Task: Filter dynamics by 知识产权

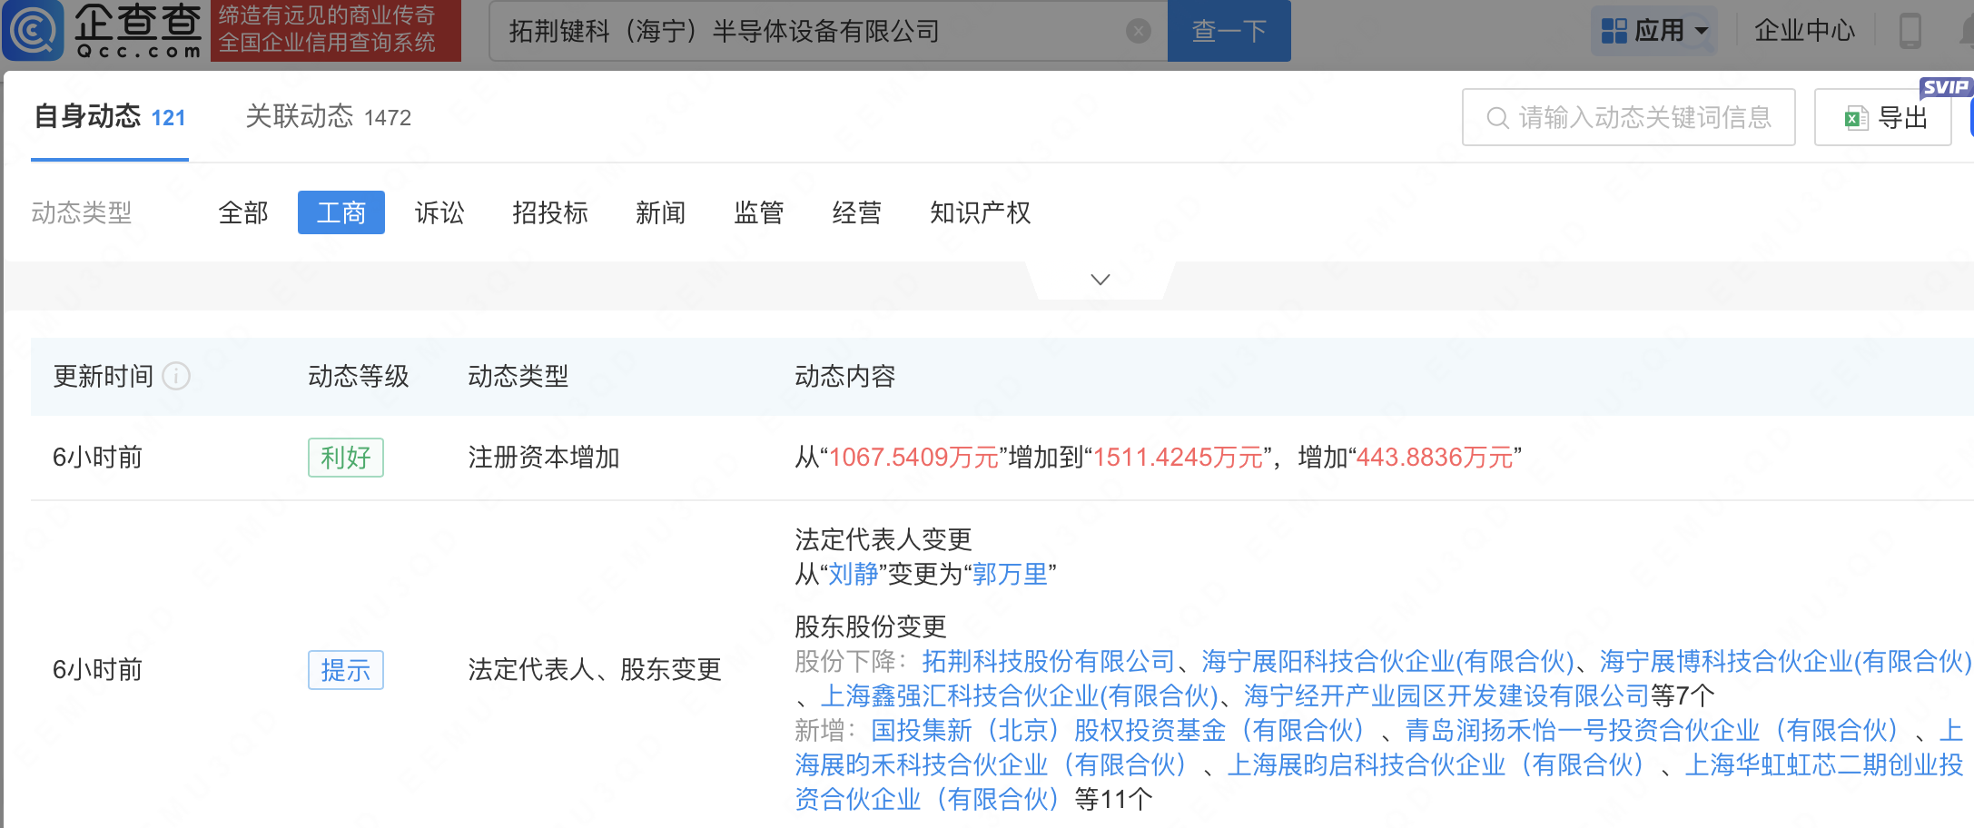Action: point(980,212)
